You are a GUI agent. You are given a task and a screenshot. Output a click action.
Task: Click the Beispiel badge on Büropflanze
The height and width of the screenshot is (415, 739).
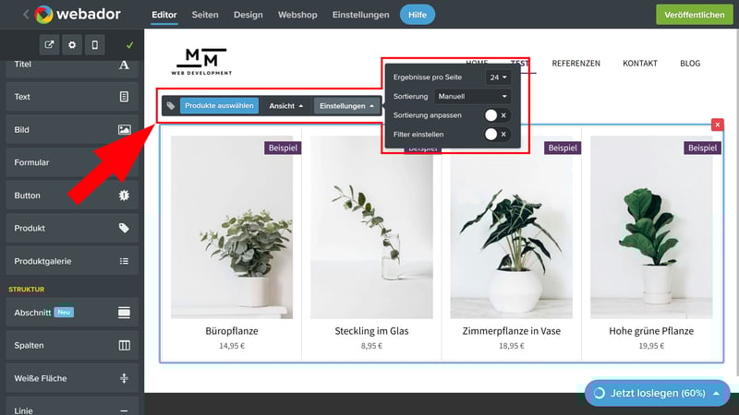pos(283,148)
